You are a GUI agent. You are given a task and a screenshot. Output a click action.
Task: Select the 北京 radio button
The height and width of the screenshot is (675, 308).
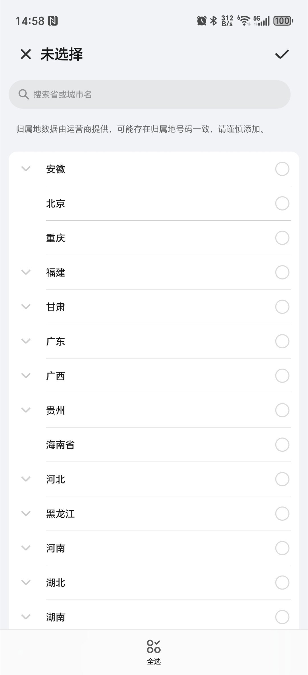(282, 203)
